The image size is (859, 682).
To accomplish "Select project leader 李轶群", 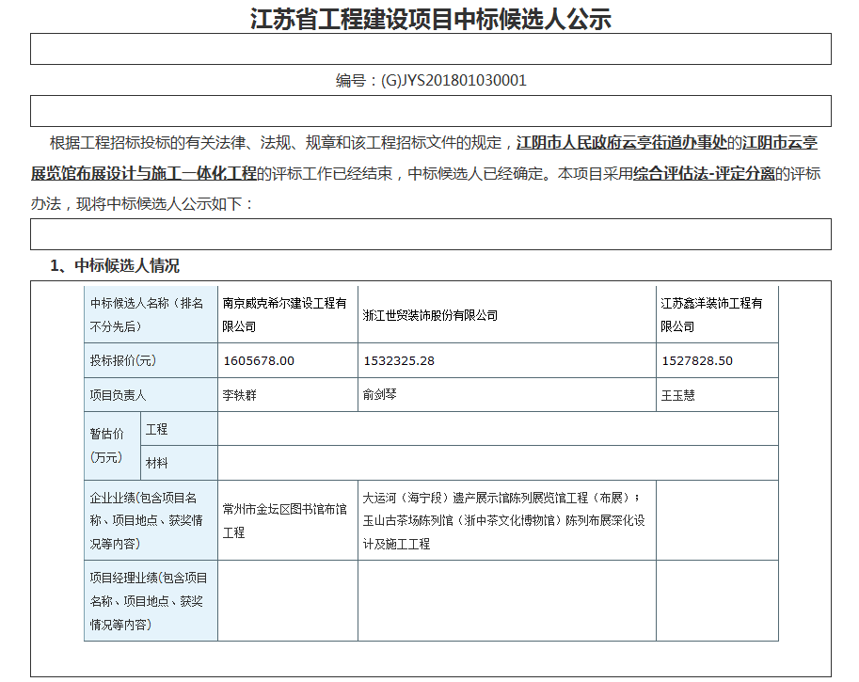I will (239, 396).
